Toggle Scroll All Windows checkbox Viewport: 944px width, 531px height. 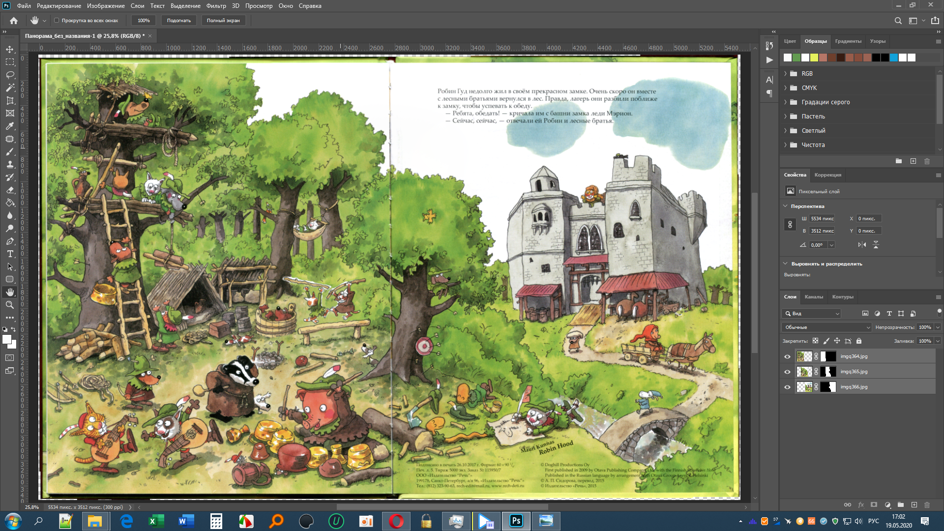coord(57,21)
